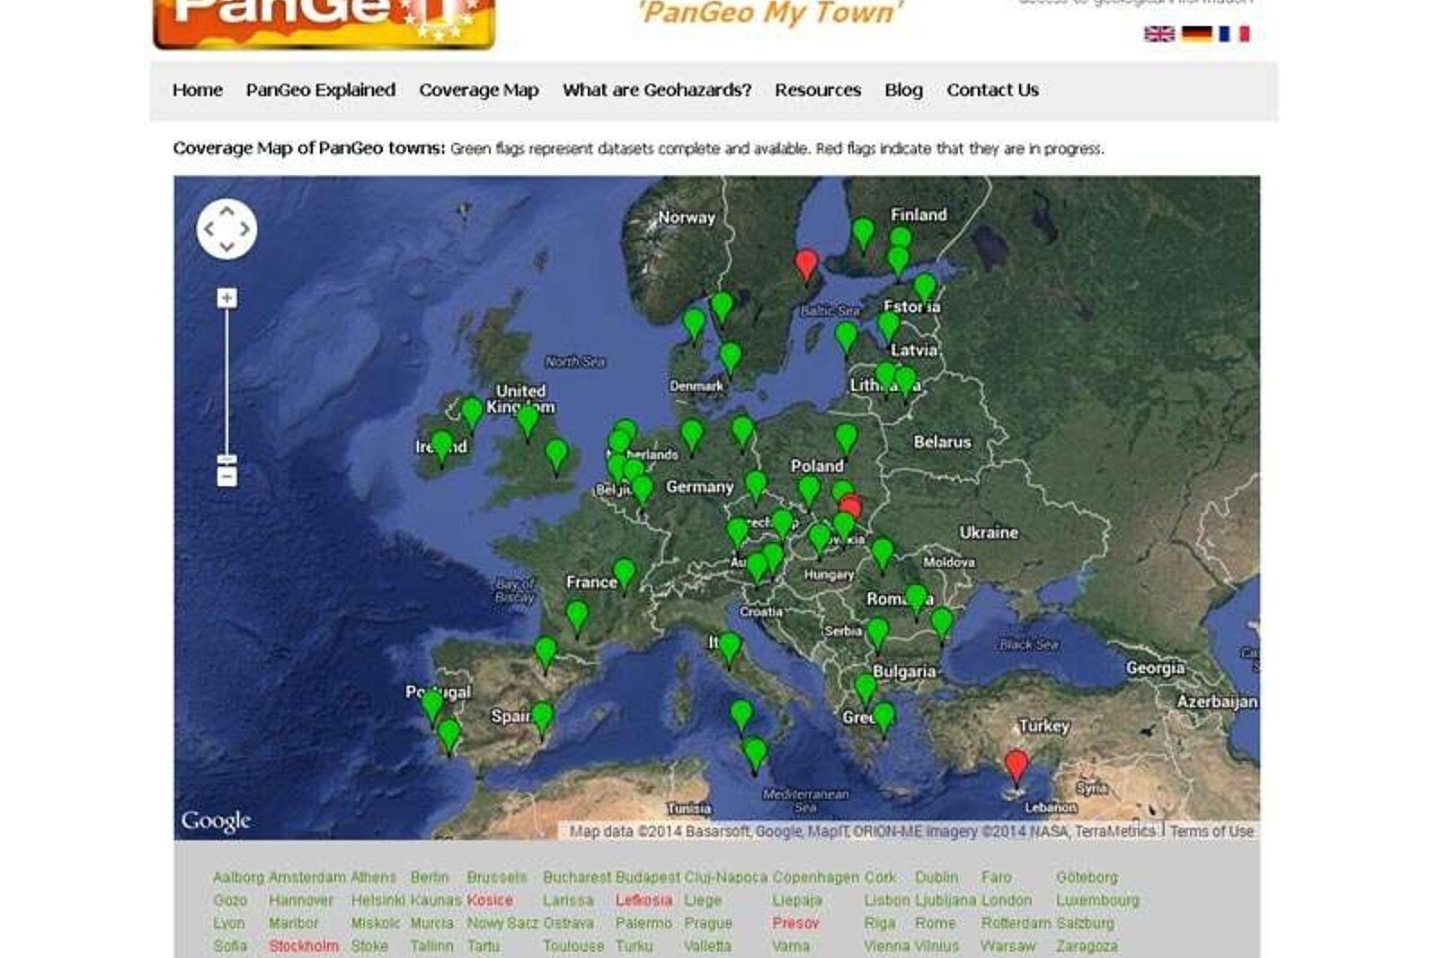This screenshot has width=1438, height=958.
Task: Click the green marker in central France
Action: click(624, 572)
